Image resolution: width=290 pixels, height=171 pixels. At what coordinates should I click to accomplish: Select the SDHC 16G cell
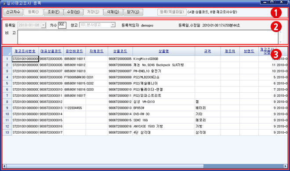point(164,120)
